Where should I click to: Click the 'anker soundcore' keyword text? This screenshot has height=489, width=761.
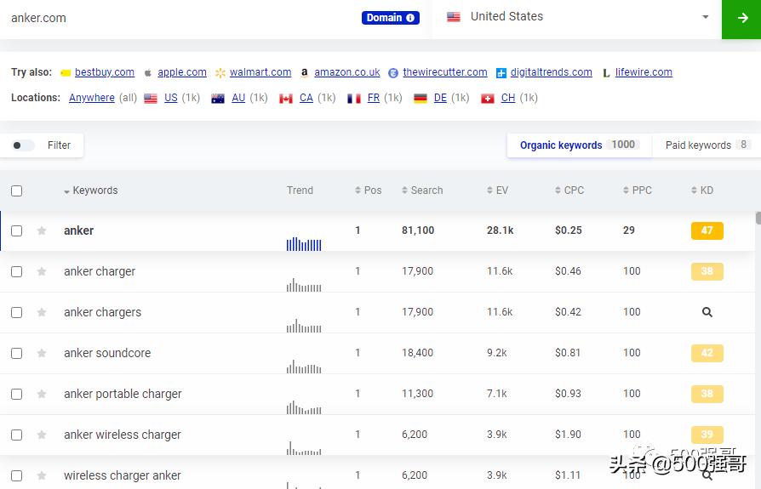pos(107,353)
